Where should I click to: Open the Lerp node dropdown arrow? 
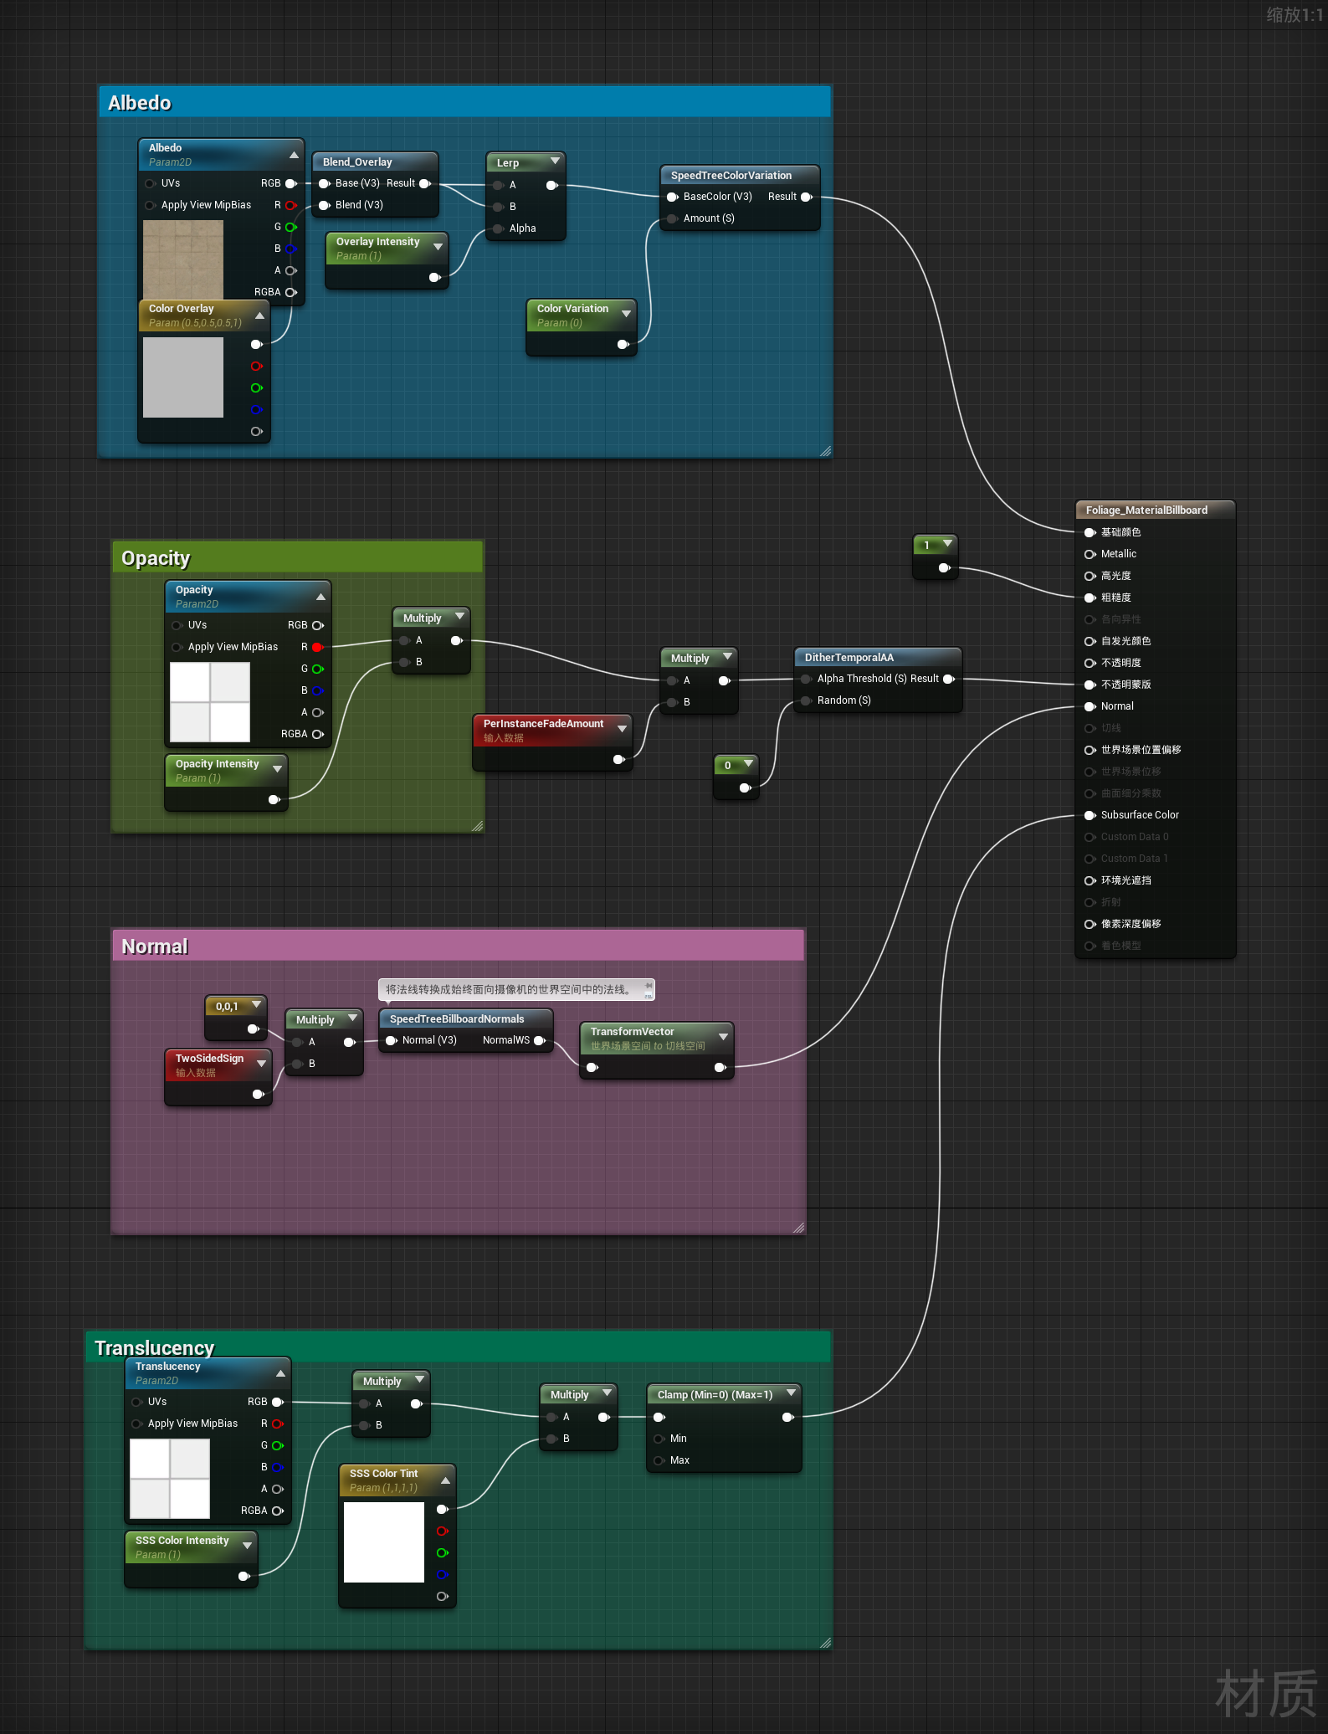555,161
